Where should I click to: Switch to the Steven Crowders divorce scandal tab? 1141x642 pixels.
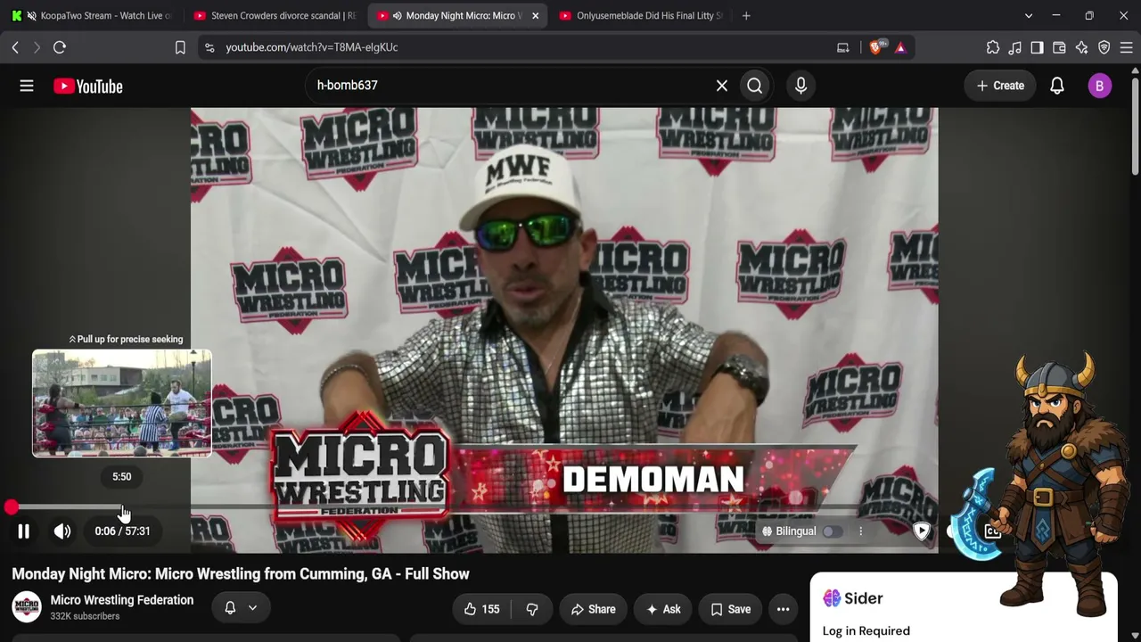(274, 15)
